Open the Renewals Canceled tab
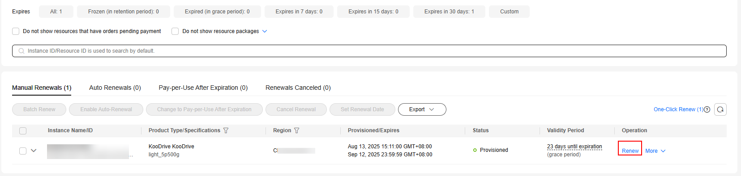The height and width of the screenshot is (176, 741). 298,88
